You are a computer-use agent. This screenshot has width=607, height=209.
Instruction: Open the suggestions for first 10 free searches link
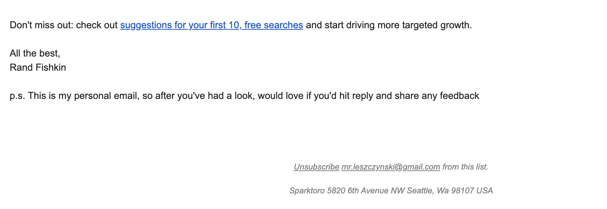pos(212,25)
